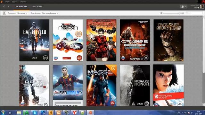Viewport: 205px width, 115px height.
Task: Open the Друзья menu
Action: [x=15, y=2]
